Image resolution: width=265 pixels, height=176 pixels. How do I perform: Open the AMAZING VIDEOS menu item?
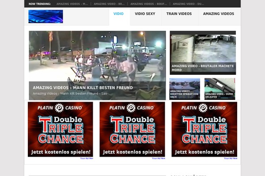click(219, 14)
